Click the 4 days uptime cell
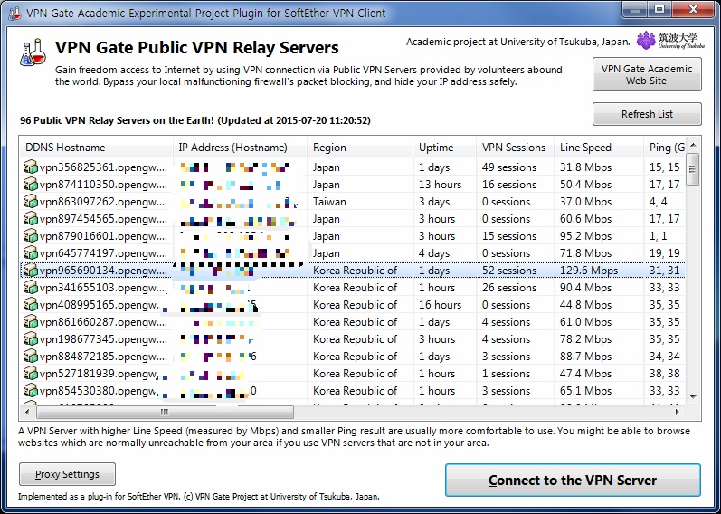The image size is (721, 514). 433,253
